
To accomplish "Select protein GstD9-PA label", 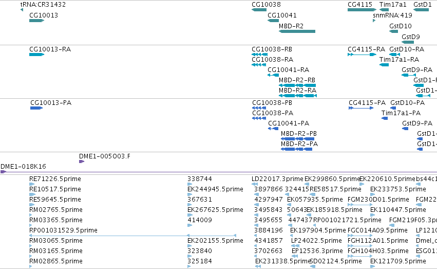I will coord(417,123).
